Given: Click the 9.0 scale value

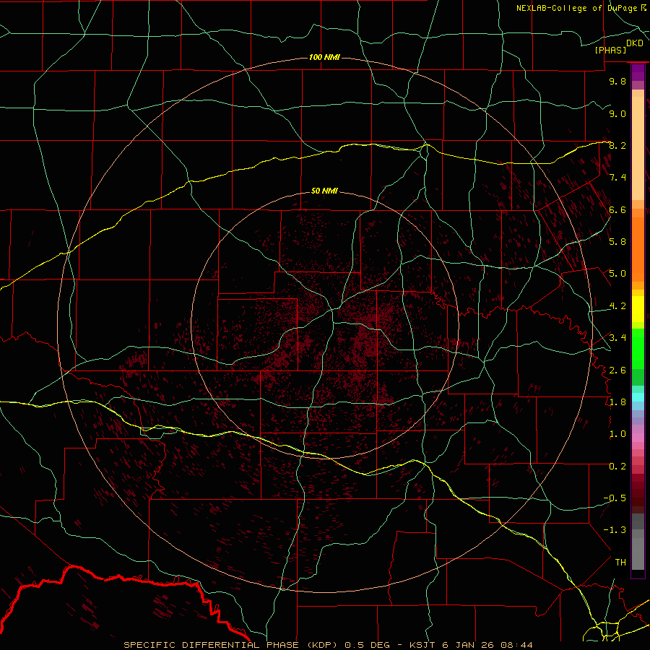Looking at the screenshot, I should coord(617,113).
